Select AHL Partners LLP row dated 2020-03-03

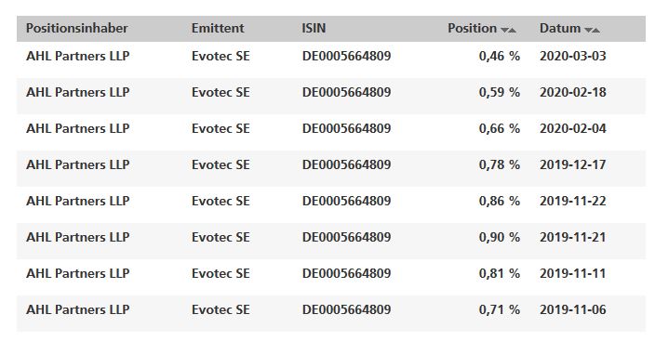pos(331,56)
